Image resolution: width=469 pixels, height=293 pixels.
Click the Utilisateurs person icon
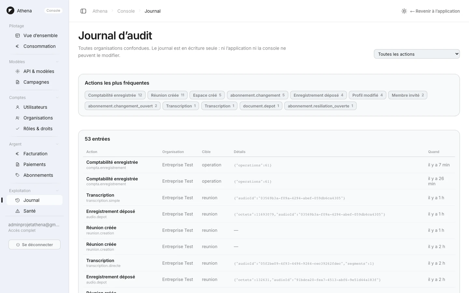tap(18, 107)
